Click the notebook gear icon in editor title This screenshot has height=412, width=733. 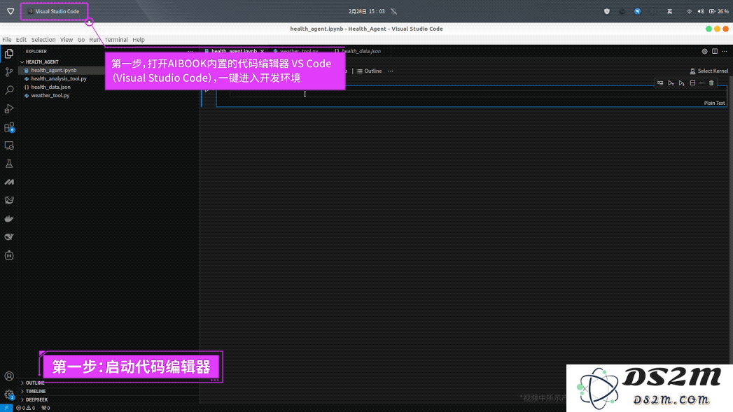(x=704, y=51)
